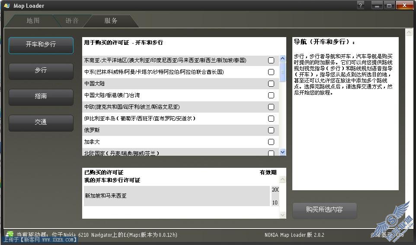
Task: Click the 已购买的许可证 heading
Action: (104, 173)
